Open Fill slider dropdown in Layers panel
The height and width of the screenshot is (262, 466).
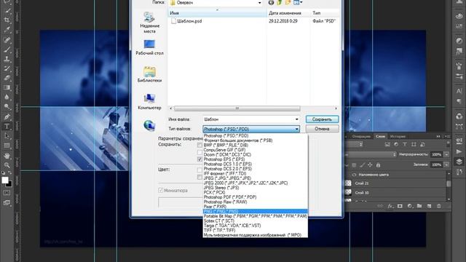click(x=446, y=164)
